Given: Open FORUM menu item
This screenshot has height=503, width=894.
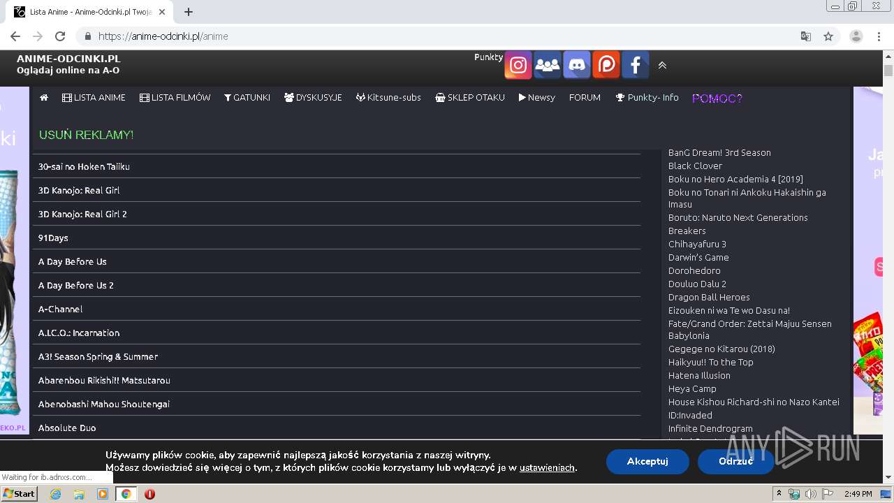Looking at the screenshot, I should point(585,98).
